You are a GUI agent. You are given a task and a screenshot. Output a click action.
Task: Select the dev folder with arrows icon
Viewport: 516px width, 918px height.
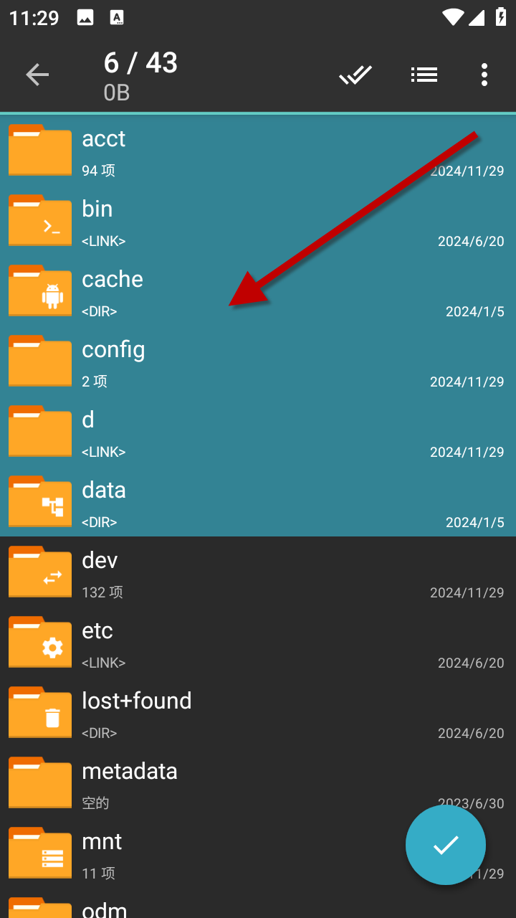40,572
